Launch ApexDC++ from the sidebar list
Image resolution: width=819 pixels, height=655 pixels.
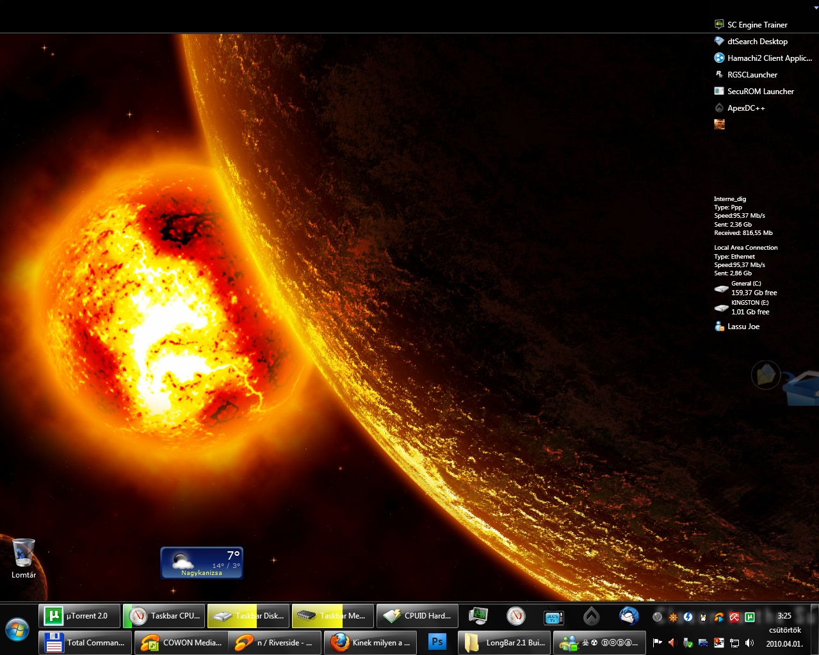(x=740, y=108)
